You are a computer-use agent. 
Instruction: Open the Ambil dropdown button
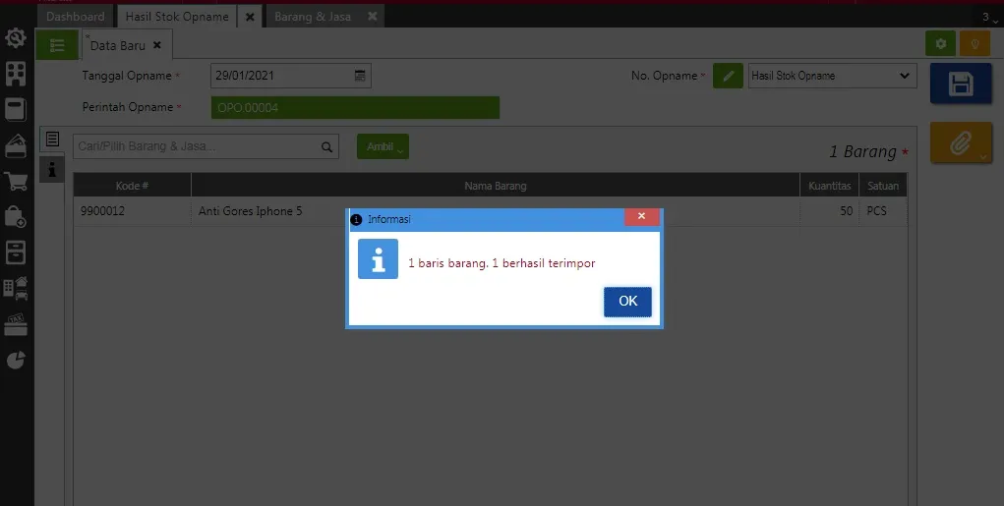pos(383,146)
